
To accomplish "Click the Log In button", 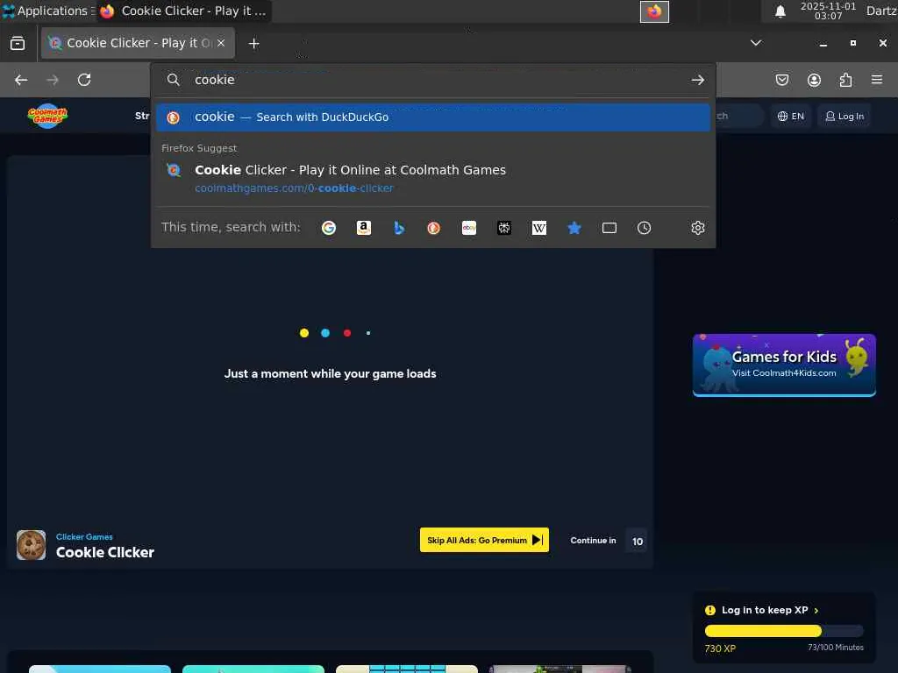I will tap(845, 117).
